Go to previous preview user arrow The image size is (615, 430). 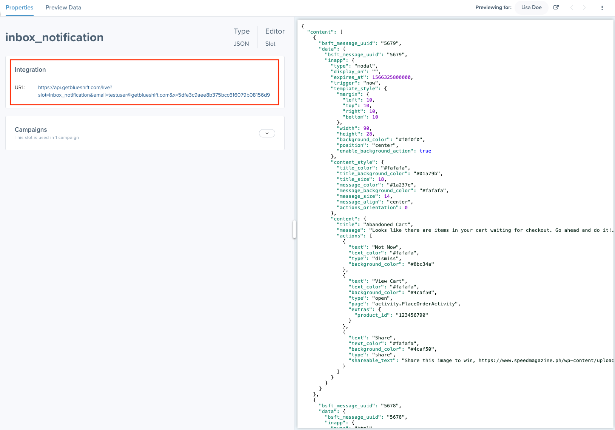572,8
